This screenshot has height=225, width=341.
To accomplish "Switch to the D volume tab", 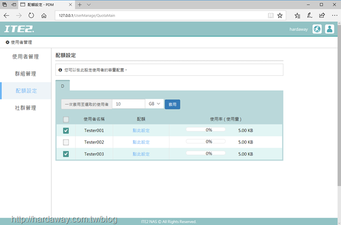I will tap(62, 86).
